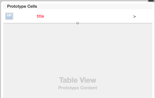
Task: Click the "Table View" placeholder text
Action: [77, 80]
